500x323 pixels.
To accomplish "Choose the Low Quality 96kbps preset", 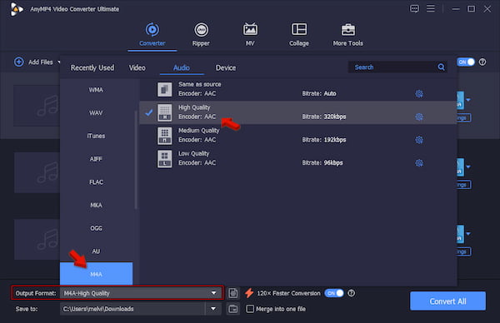I will tap(297, 159).
